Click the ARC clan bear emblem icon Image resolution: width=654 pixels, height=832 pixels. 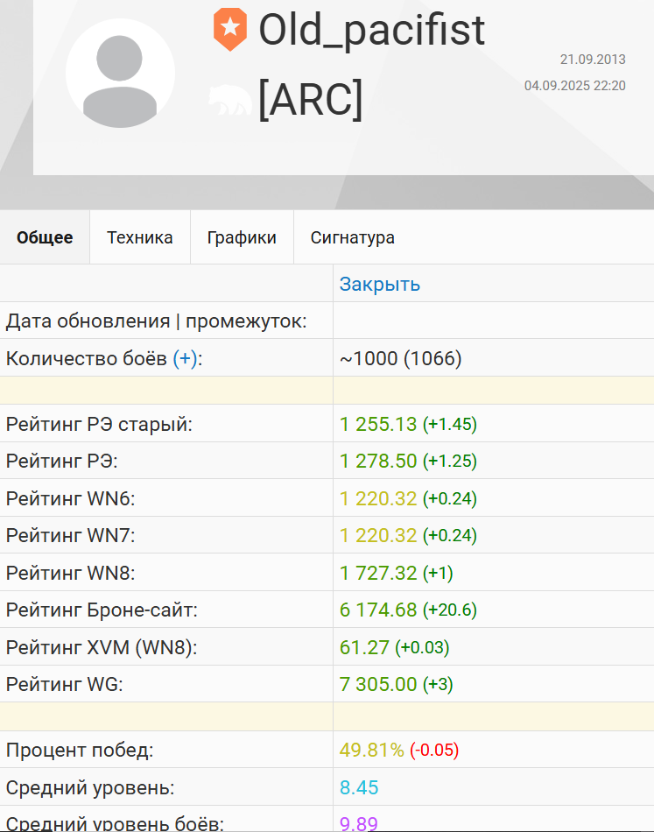pyautogui.click(x=229, y=99)
